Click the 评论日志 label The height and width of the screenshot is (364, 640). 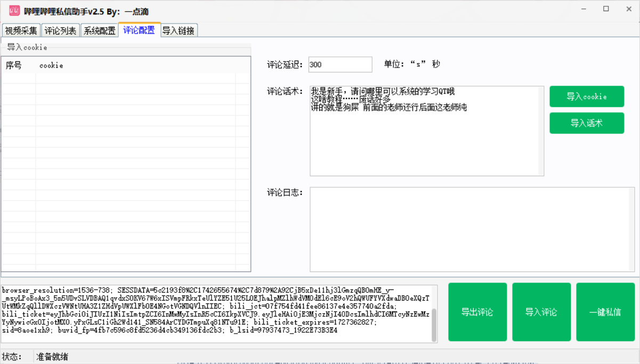tap(285, 192)
